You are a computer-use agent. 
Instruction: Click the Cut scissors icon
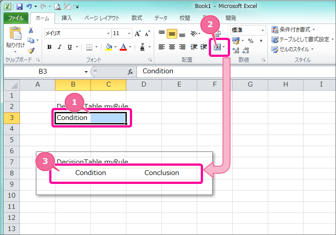[x=31, y=30]
